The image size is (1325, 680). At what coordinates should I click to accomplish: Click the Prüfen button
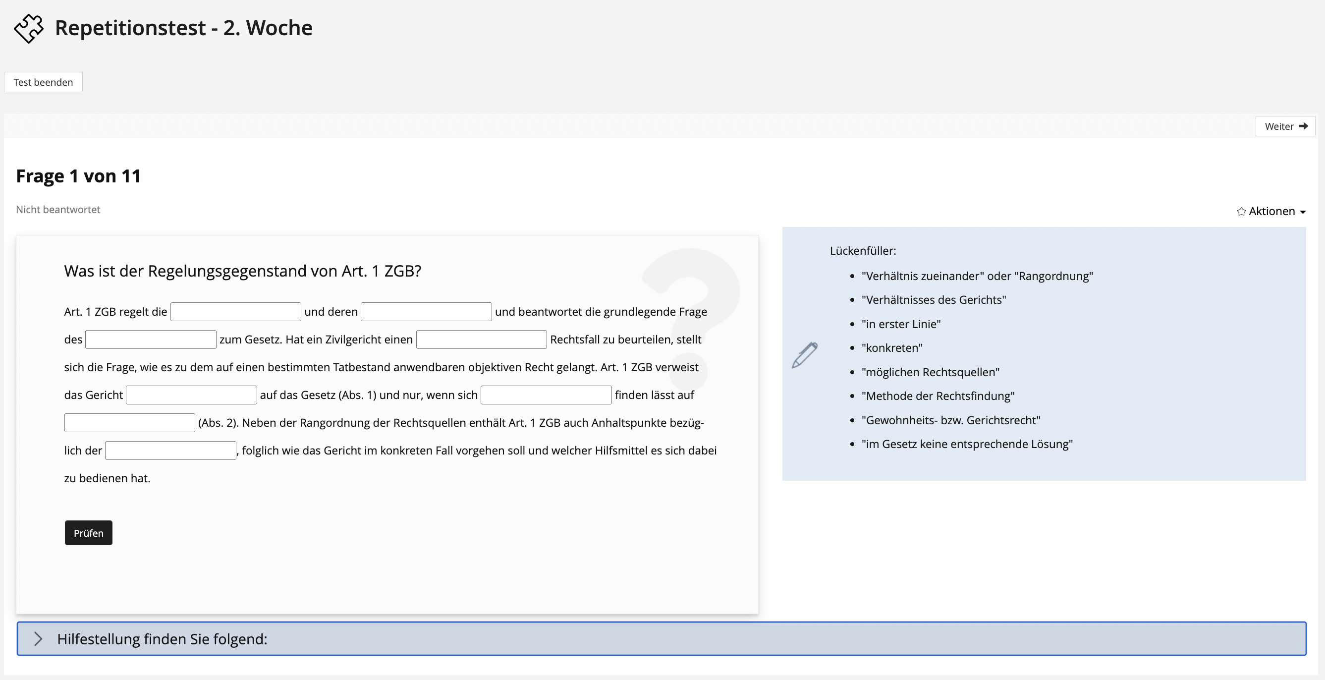pos(89,533)
